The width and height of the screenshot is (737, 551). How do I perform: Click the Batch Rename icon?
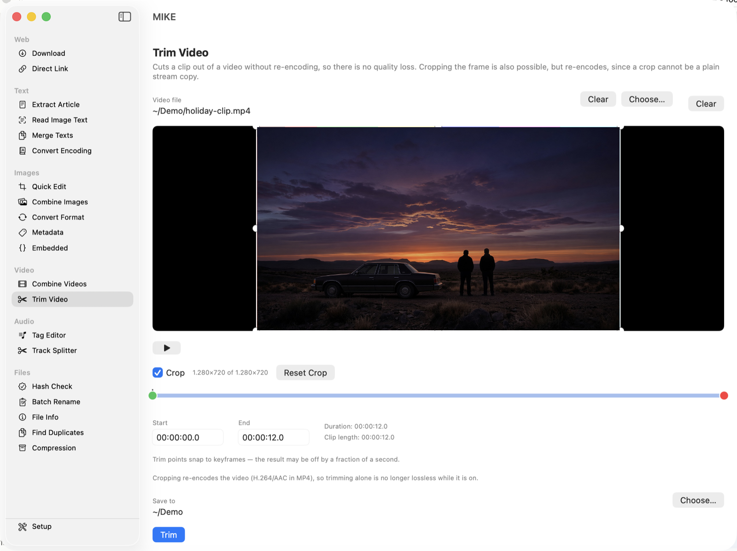point(22,402)
